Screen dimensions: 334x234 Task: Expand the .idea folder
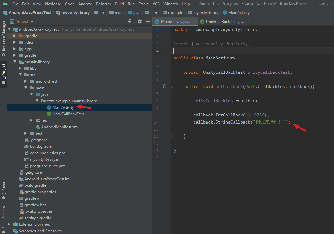pyautogui.click(x=15, y=42)
